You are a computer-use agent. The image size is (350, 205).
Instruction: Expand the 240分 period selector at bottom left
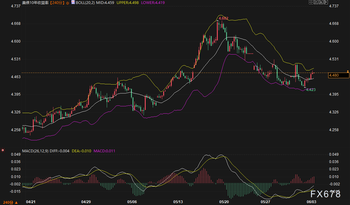pos(10,202)
